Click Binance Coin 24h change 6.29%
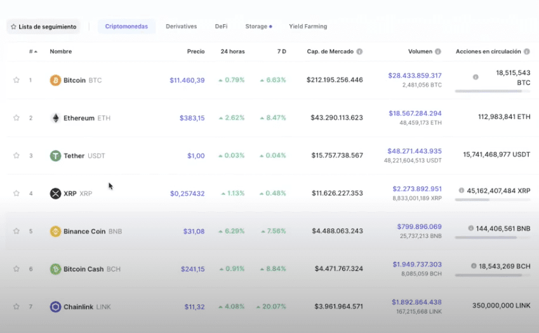This screenshot has width=539, height=333. [x=231, y=231]
